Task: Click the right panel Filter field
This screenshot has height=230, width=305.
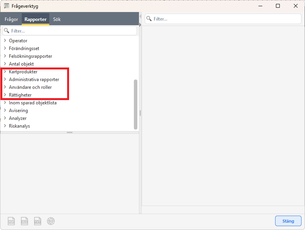Action: click(225, 19)
